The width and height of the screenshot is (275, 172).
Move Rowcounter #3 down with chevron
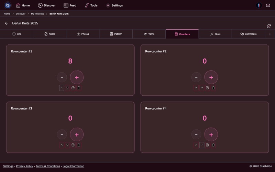coord(67,145)
